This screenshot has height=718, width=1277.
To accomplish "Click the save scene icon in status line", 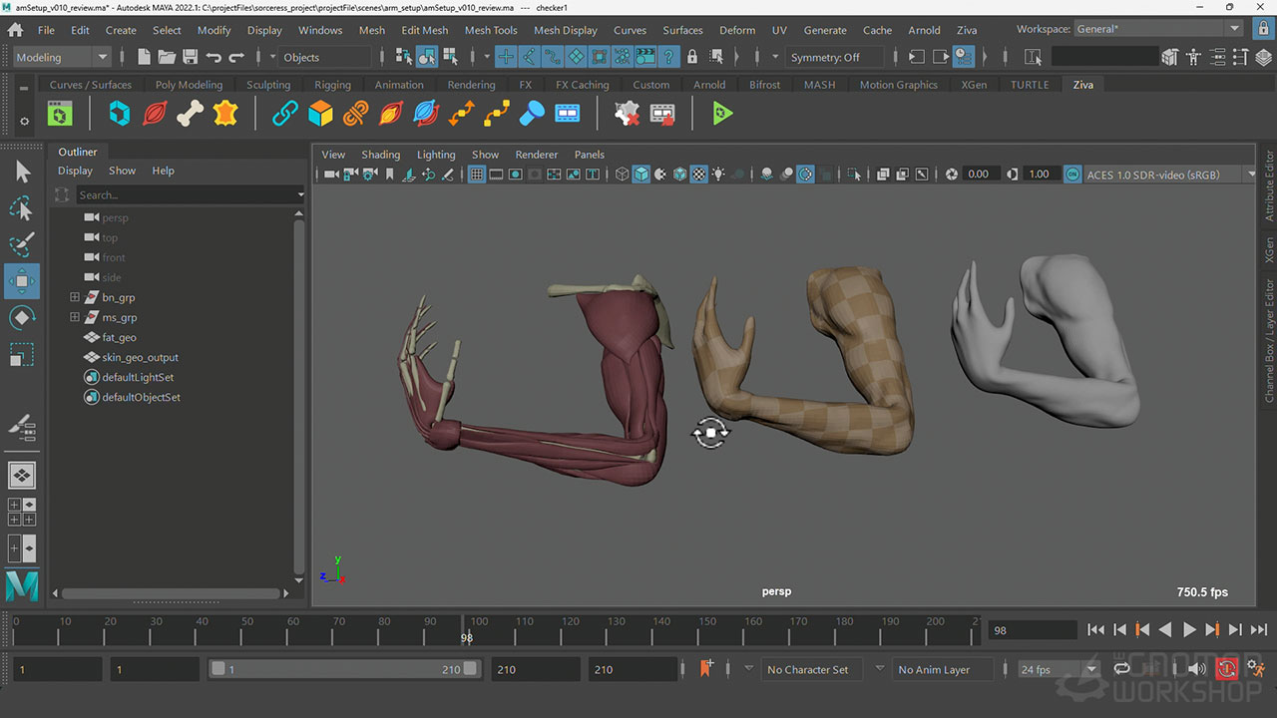I will tap(190, 58).
